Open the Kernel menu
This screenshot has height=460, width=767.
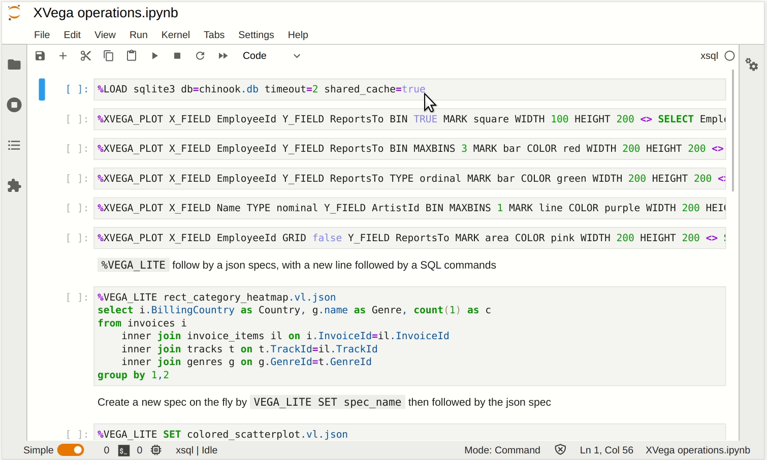tap(176, 35)
